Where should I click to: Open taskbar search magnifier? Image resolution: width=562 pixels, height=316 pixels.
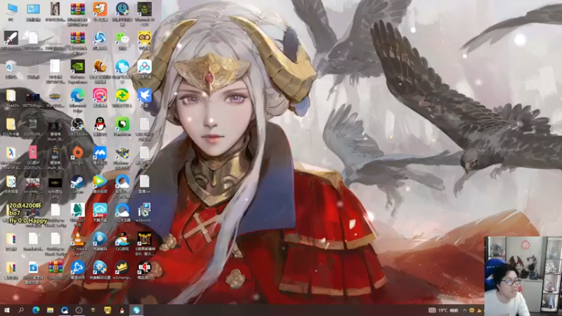pyautogui.click(x=21, y=310)
